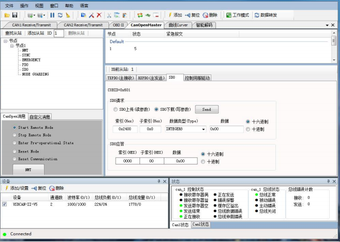Click the orange-green loop arrows icon
The height and width of the screenshot is (242, 340).
click(140, 15)
